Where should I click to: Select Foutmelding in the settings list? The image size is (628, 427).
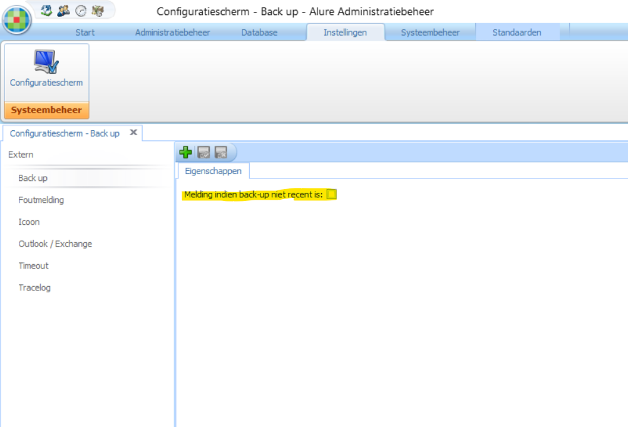41,200
